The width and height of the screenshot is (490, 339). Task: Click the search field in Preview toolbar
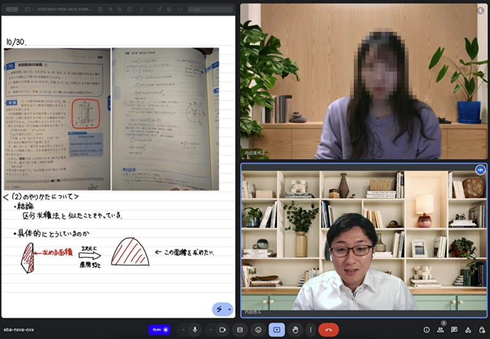coord(211,9)
